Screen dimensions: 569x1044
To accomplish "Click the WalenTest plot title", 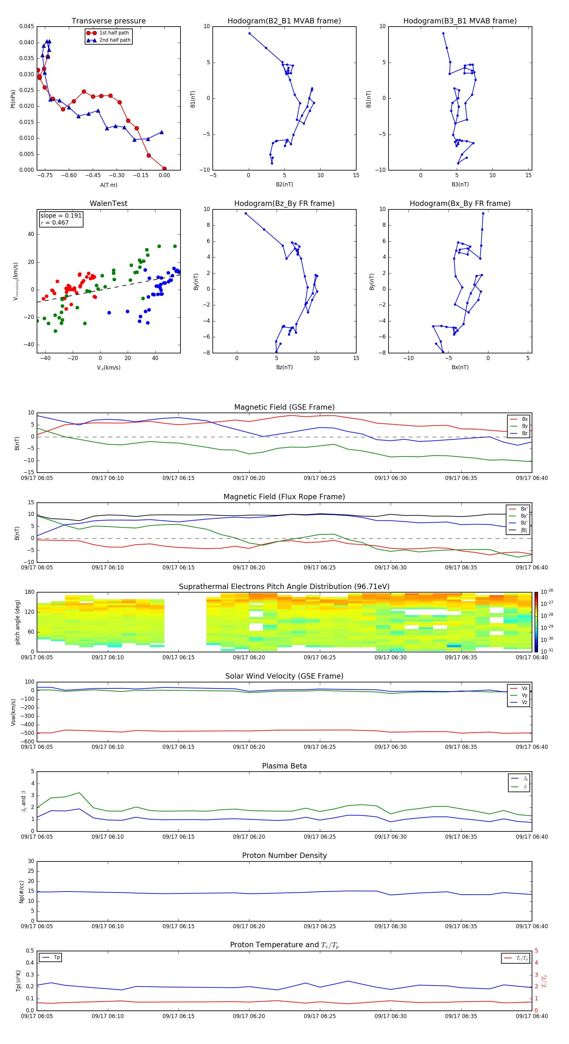I will (x=108, y=203).
